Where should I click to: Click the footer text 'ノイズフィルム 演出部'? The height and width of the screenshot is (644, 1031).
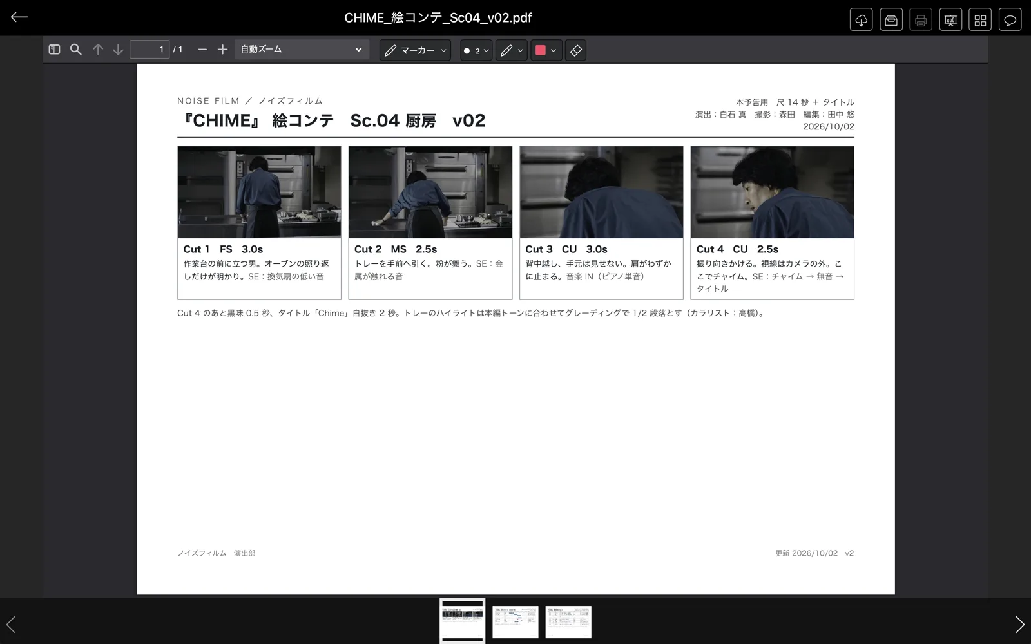coord(217,553)
